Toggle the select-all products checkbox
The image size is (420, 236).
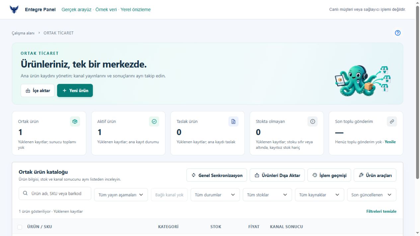tap(20, 227)
